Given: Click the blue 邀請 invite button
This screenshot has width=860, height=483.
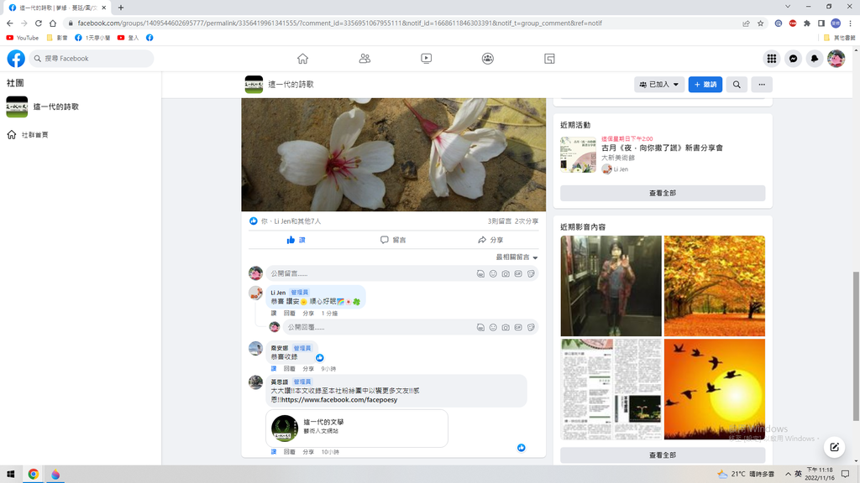Looking at the screenshot, I should click(705, 85).
